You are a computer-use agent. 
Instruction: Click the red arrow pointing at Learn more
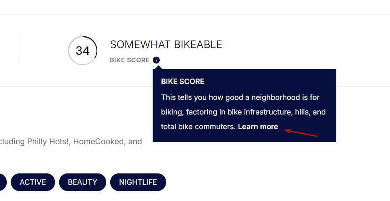tap(301, 133)
